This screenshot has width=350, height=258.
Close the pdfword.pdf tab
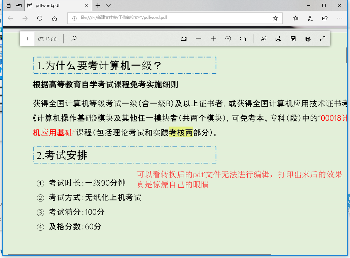click(x=86, y=6)
